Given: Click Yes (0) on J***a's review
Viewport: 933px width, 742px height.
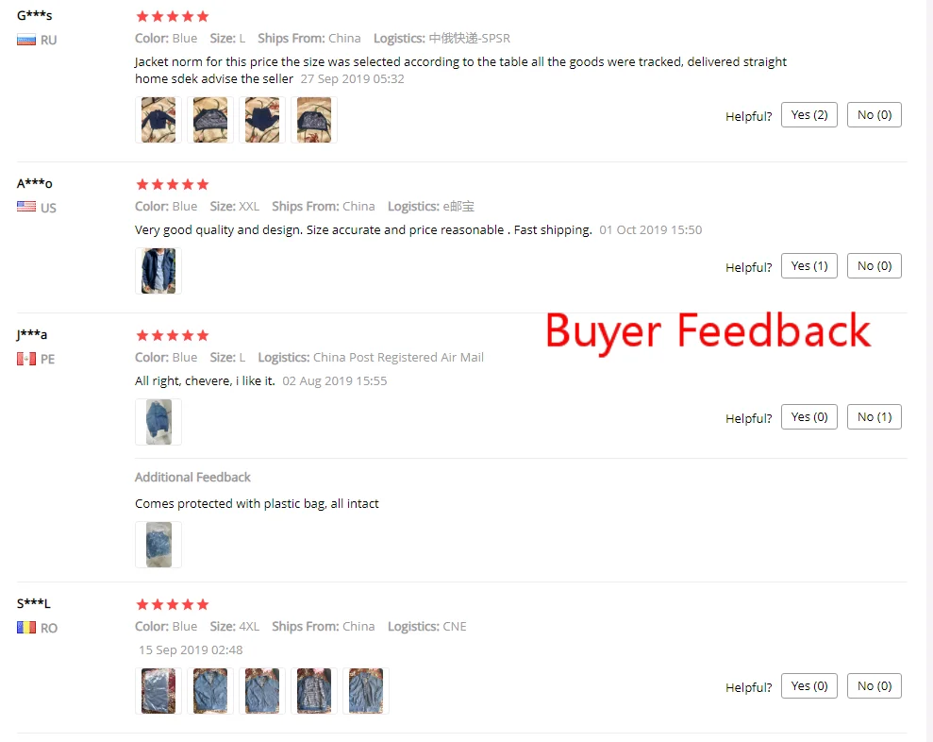Looking at the screenshot, I should point(809,417).
